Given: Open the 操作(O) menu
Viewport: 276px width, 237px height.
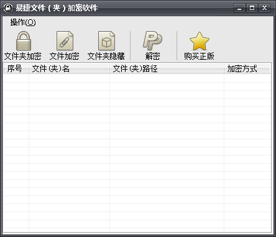Looking at the screenshot, I should point(23,22).
